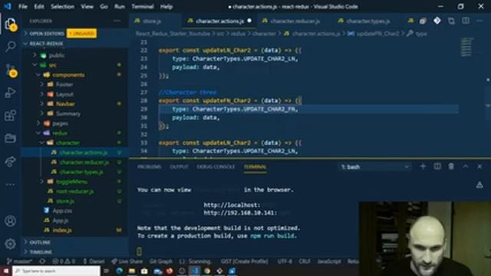Open the Manage gear icon
Viewport: 491px width, 276px height.
[x=10, y=244]
